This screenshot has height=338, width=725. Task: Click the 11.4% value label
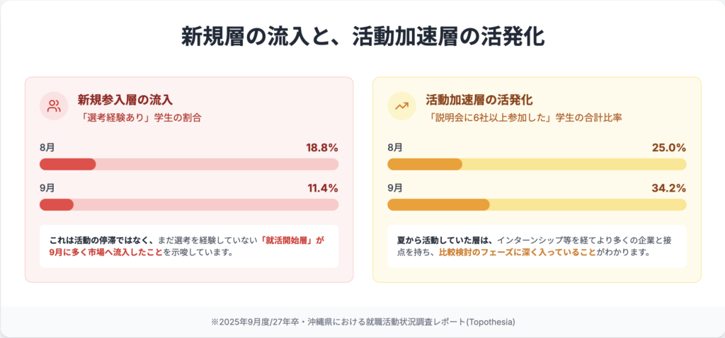(321, 188)
